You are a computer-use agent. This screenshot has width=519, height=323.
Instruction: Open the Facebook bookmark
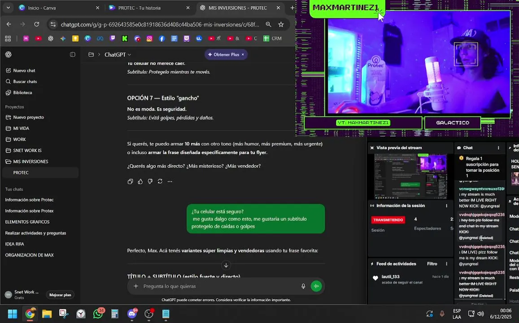[162, 39]
